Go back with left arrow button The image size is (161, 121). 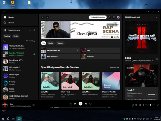(x=43, y=17)
